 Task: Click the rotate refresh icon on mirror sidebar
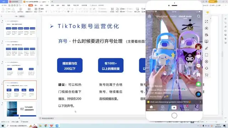(207, 68)
